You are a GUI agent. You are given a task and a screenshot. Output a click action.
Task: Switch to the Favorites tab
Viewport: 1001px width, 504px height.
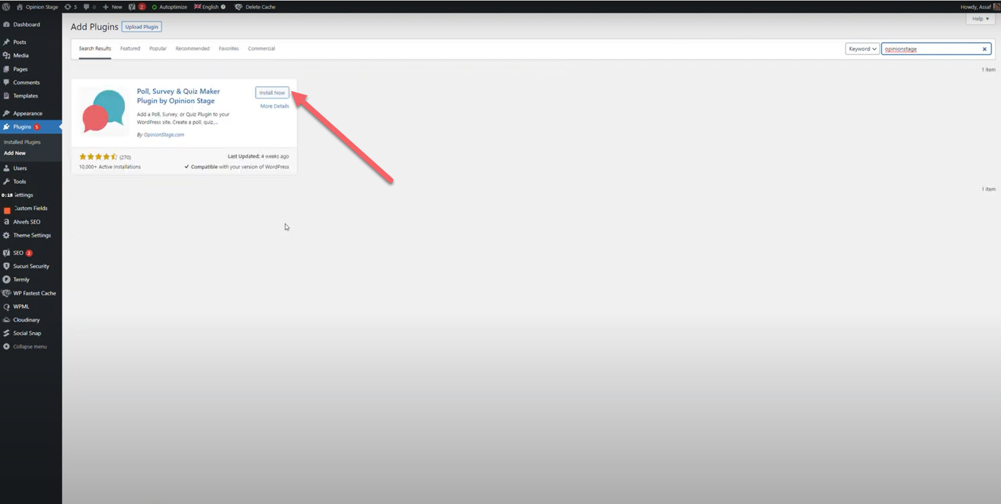pyautogui.click(x=229, y=49)
